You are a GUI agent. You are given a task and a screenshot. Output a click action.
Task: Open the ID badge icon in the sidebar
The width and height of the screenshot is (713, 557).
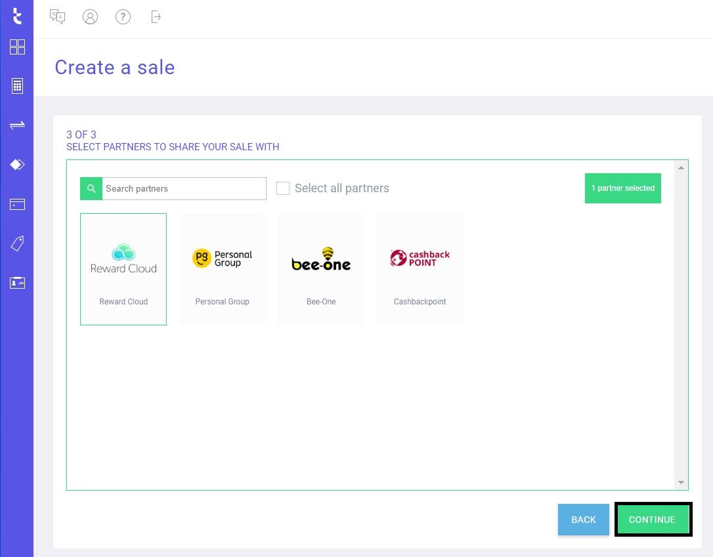click(x=17, y=283)
